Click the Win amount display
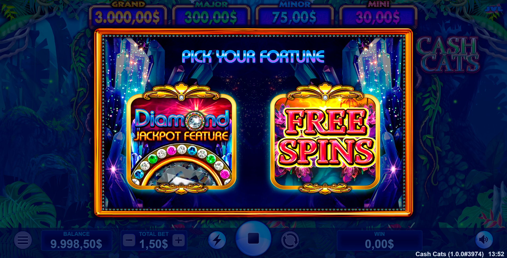The height and width of the screenshot is (258, 507). coord(379,241)
